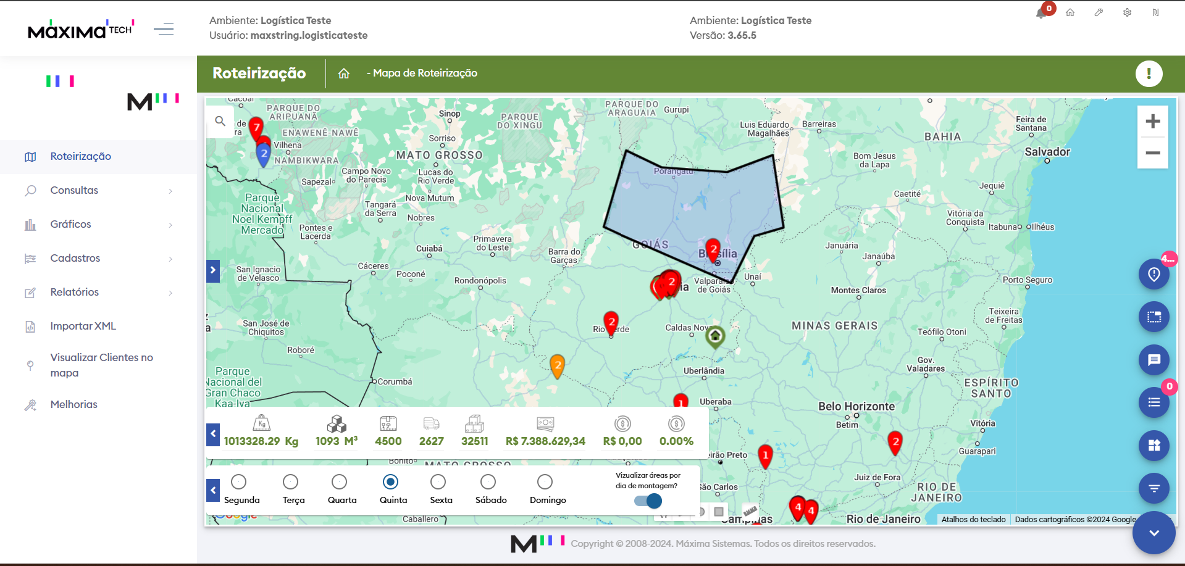The image size is (1185, 566).
Task: Open the filter floating button
Action: [1154, 488]
